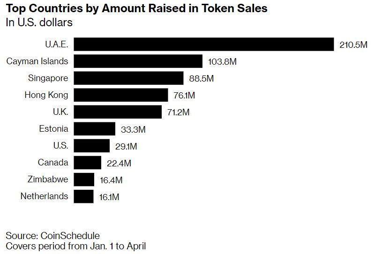Click the chart title about Token Sales

point(136,9)
